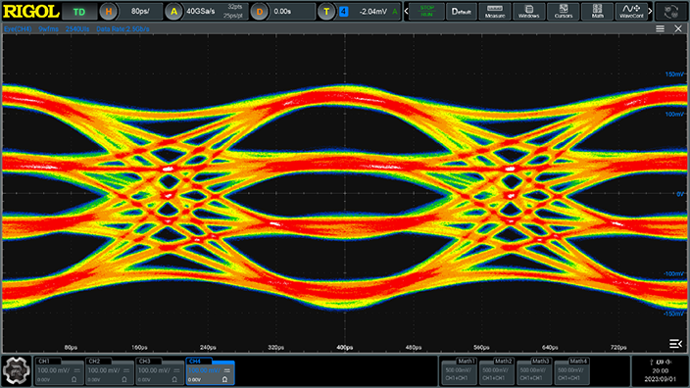Toggle channel CH1 on
The width and height of the screenshot is (690, 388).
pos(59,371)
